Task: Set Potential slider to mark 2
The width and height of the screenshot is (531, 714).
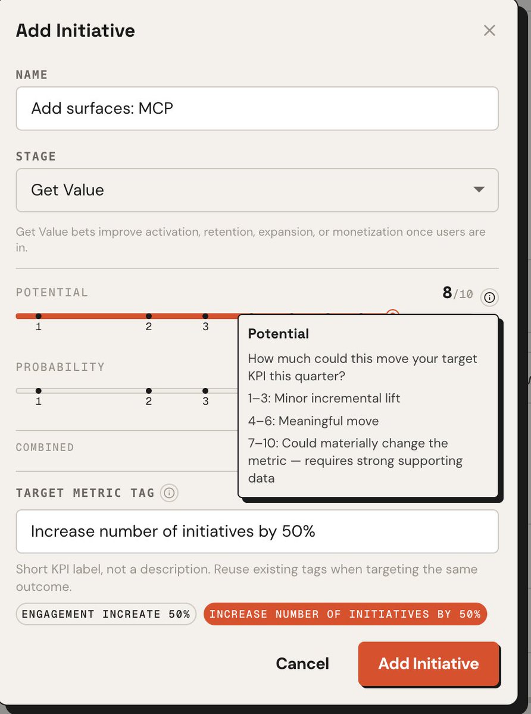Action: [148, 316]
